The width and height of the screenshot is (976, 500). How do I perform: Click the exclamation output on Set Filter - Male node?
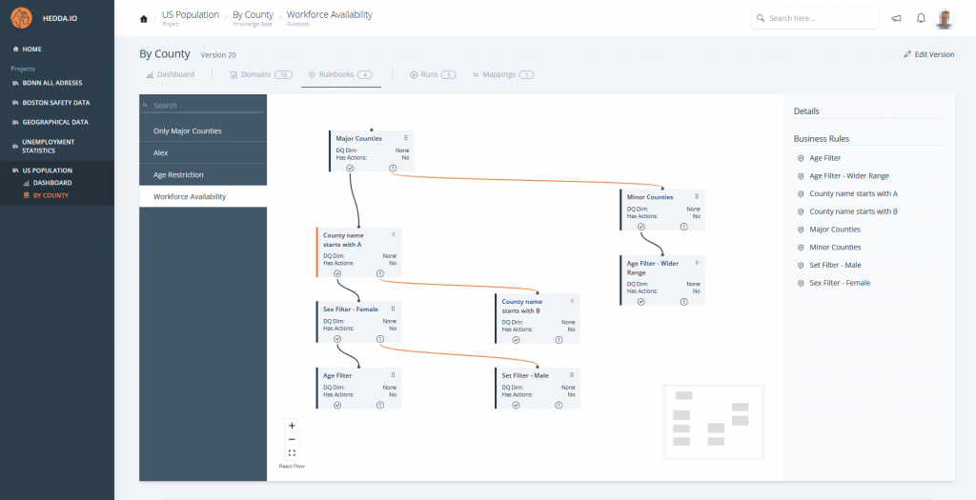point(559,404)
